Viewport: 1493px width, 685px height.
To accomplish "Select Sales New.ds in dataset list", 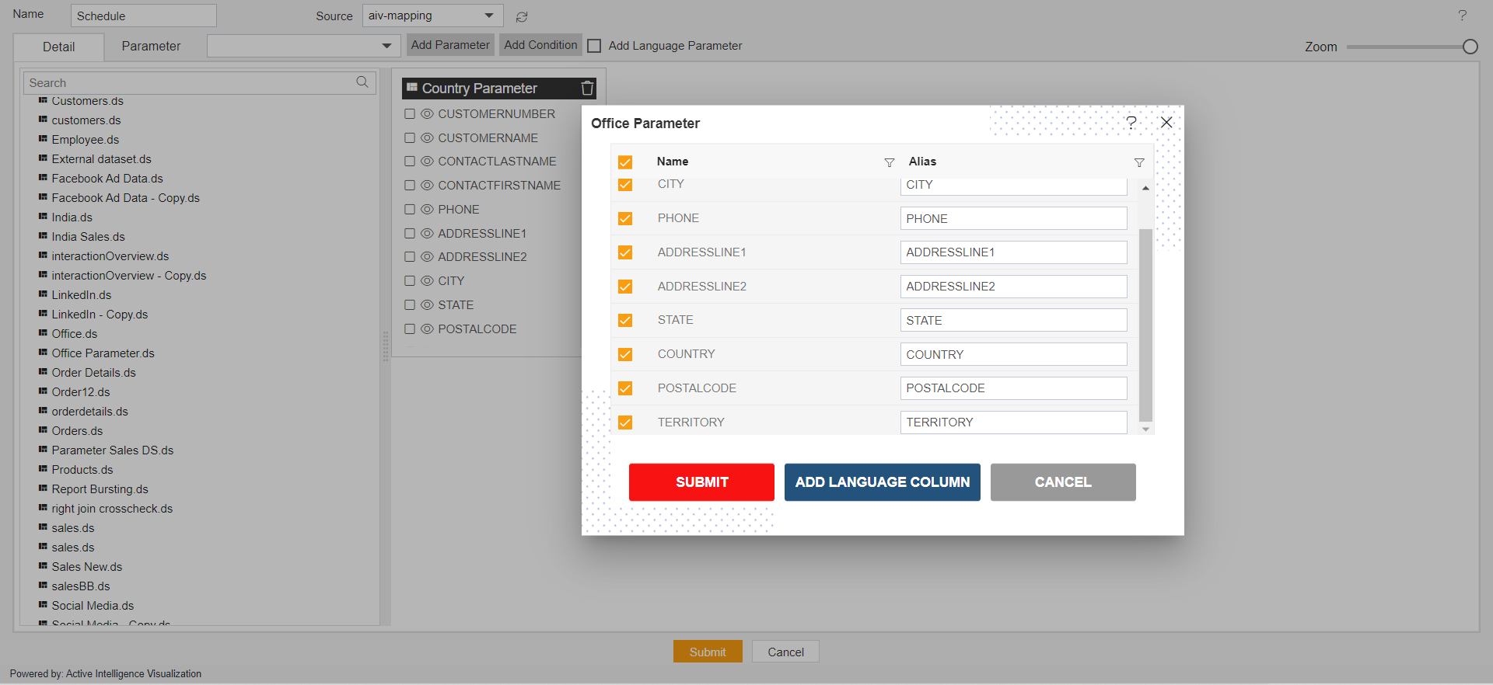I will click(87, 567).
